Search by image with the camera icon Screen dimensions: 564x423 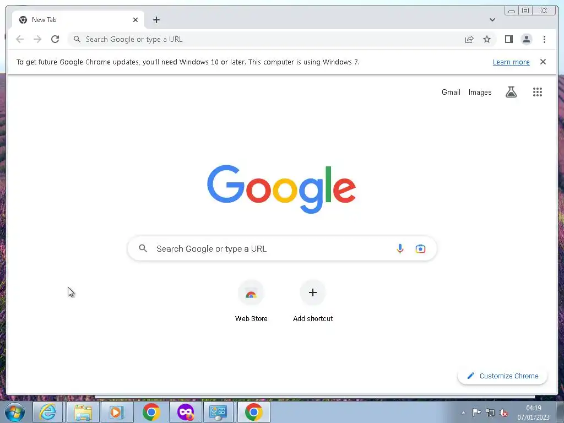[420, 248]
